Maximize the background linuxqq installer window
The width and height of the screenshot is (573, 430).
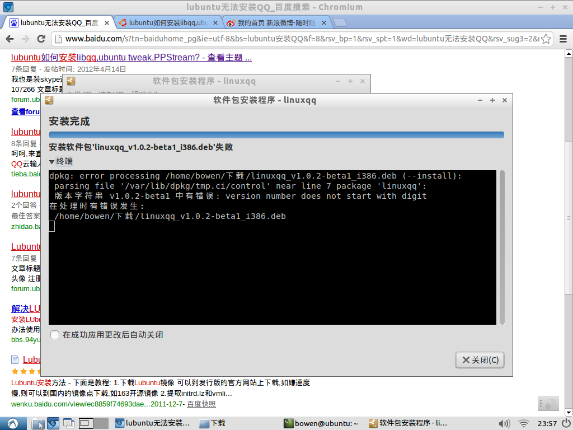[350, 81]
